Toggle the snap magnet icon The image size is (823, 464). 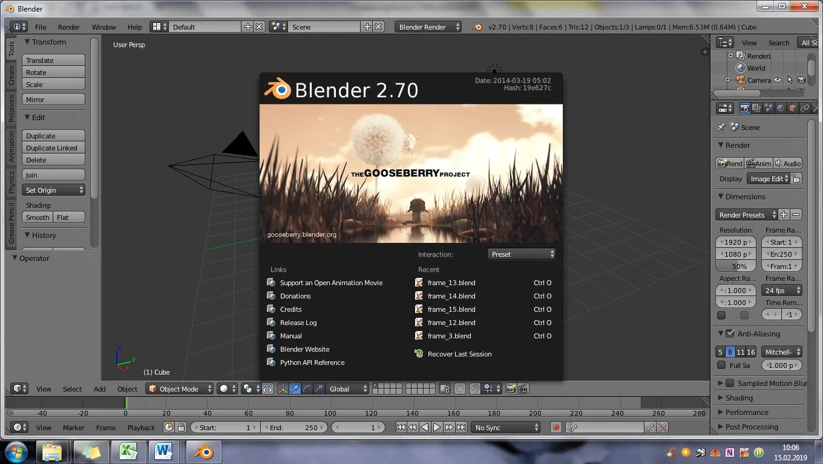pos(476,388)
